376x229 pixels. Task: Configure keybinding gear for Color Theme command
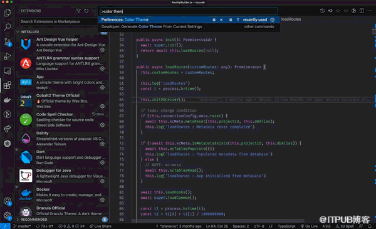point(273,19)
